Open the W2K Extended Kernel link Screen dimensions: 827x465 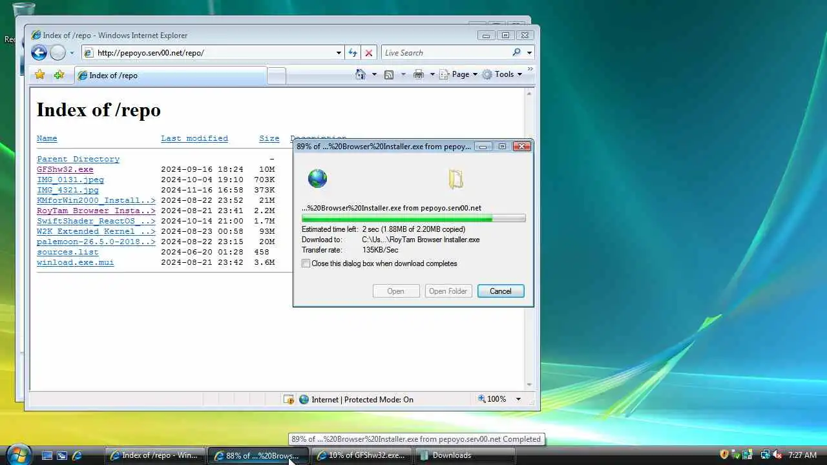point(96,231)
